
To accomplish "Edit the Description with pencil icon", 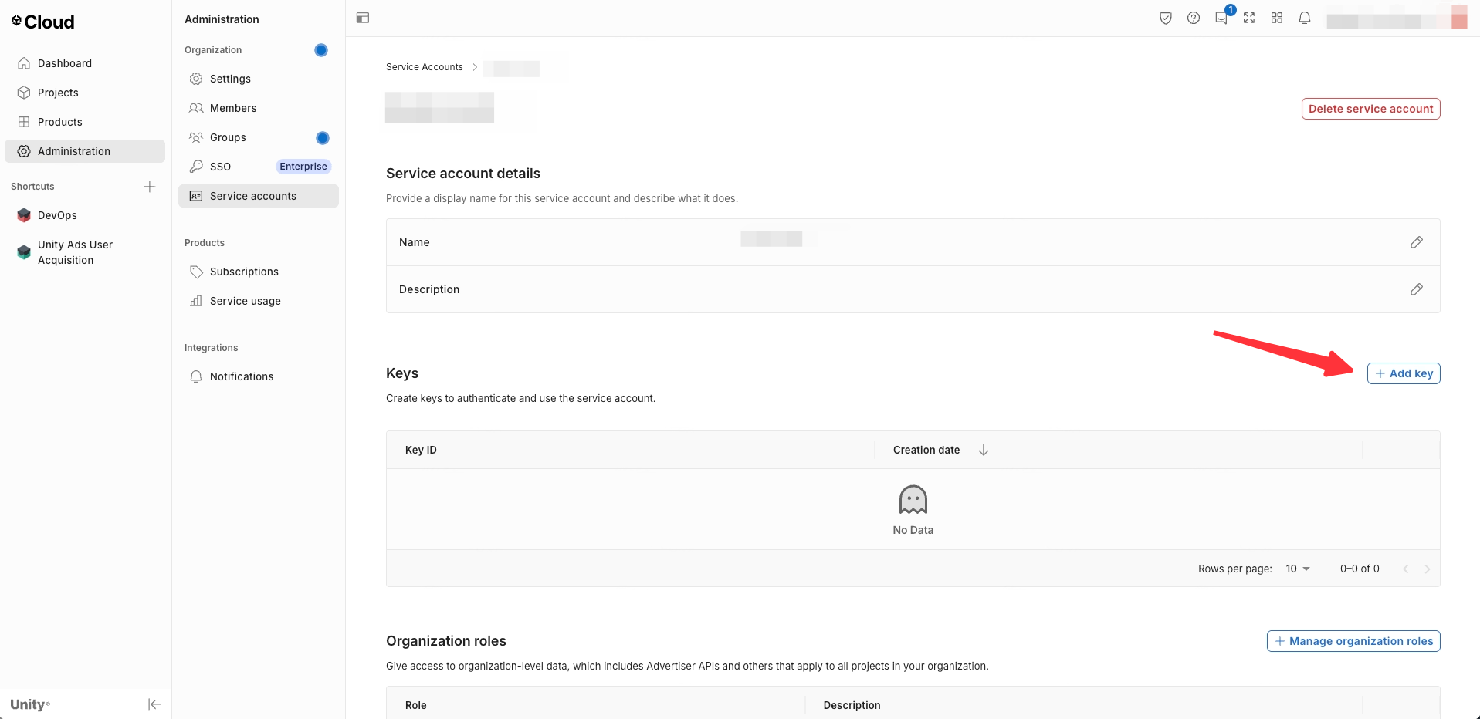I will pyautogui.click(x=1417, y=289).
